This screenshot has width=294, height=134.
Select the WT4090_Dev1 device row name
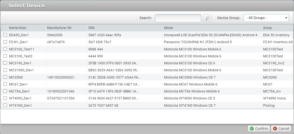point(20,98)
